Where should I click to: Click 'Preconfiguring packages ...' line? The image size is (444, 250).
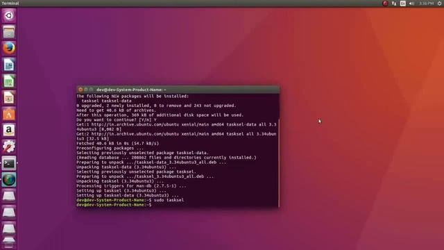pyautogui.click(x=110, y=148)
